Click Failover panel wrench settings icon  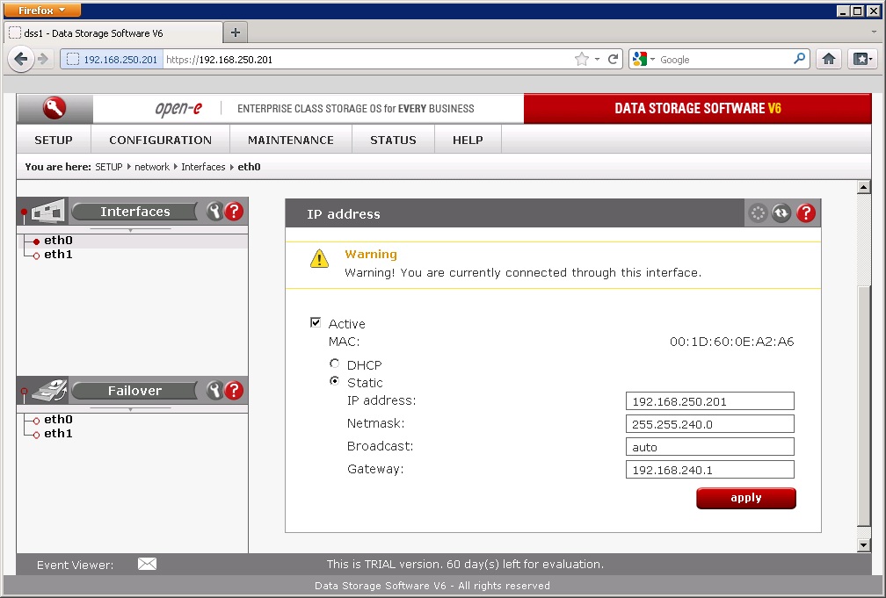pyautogui.click(x=214, y=391)
